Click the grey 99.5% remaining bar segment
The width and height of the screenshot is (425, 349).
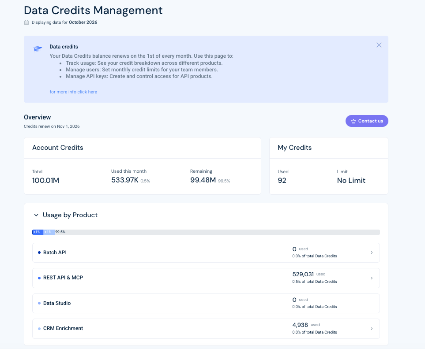coord(217,232)
